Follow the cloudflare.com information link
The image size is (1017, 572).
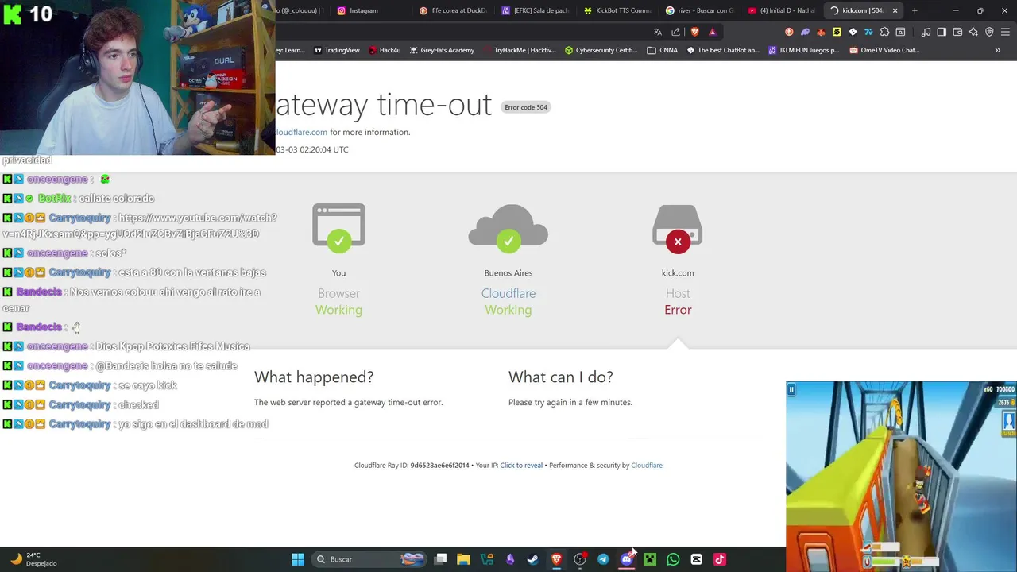click(301, 132)
